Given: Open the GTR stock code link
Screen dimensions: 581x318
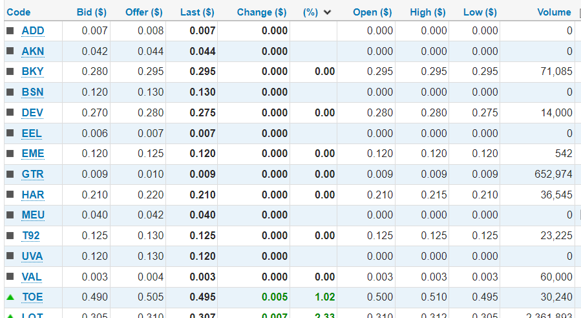Looking at the screenshot, I should click(x=32, y=175).
